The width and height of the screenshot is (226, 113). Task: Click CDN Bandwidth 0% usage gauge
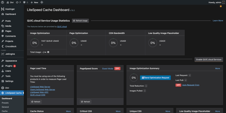(x=113, y=43)
